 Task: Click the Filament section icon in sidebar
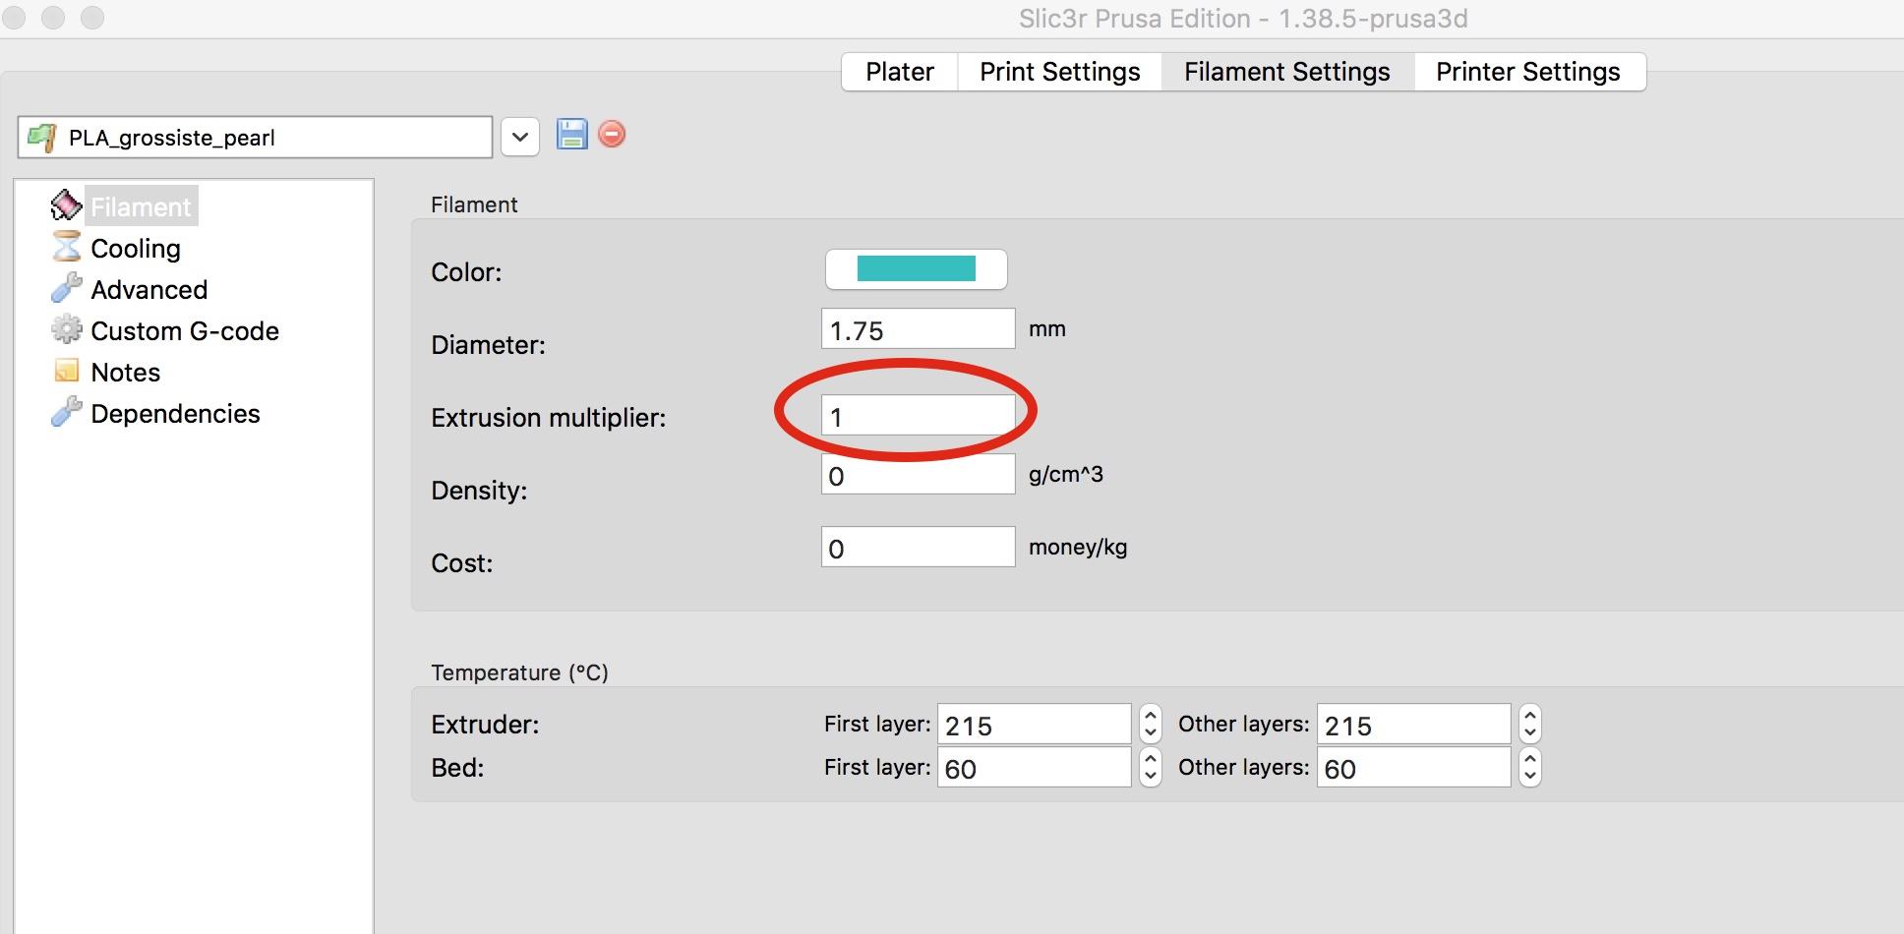point(66,205)
